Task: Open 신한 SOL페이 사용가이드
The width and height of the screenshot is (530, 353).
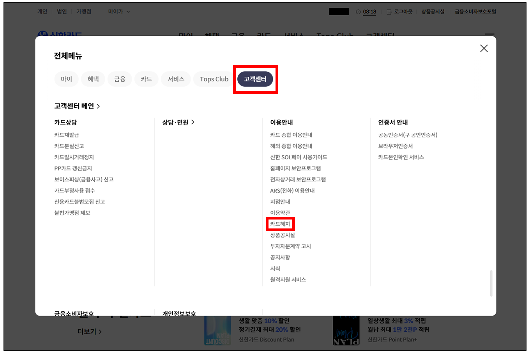Action: (299, 157)
